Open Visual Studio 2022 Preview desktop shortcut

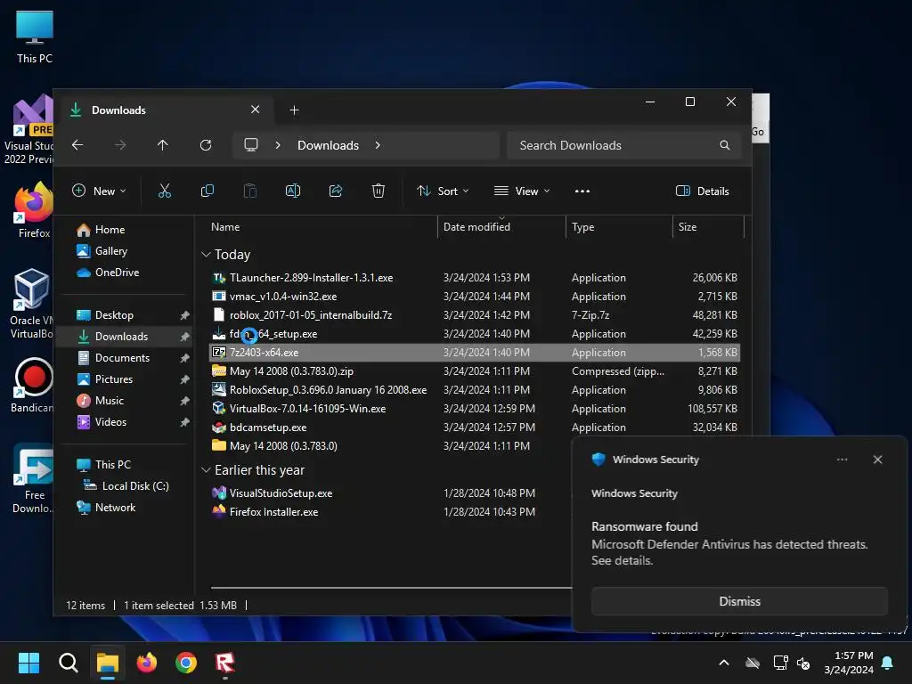[29, 129]
